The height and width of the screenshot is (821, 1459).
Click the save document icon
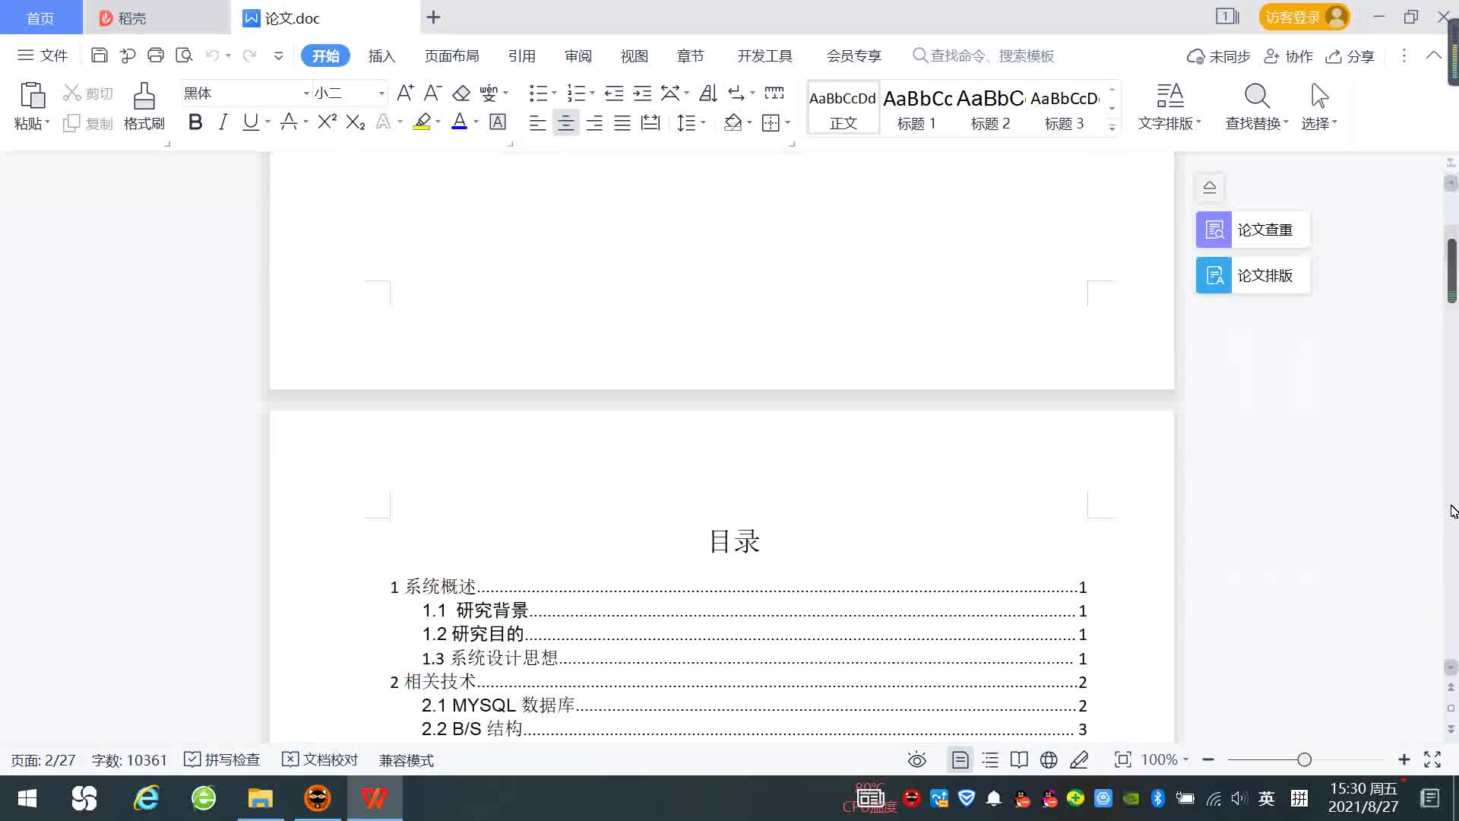pyautogui.click(x=99, y=55)
